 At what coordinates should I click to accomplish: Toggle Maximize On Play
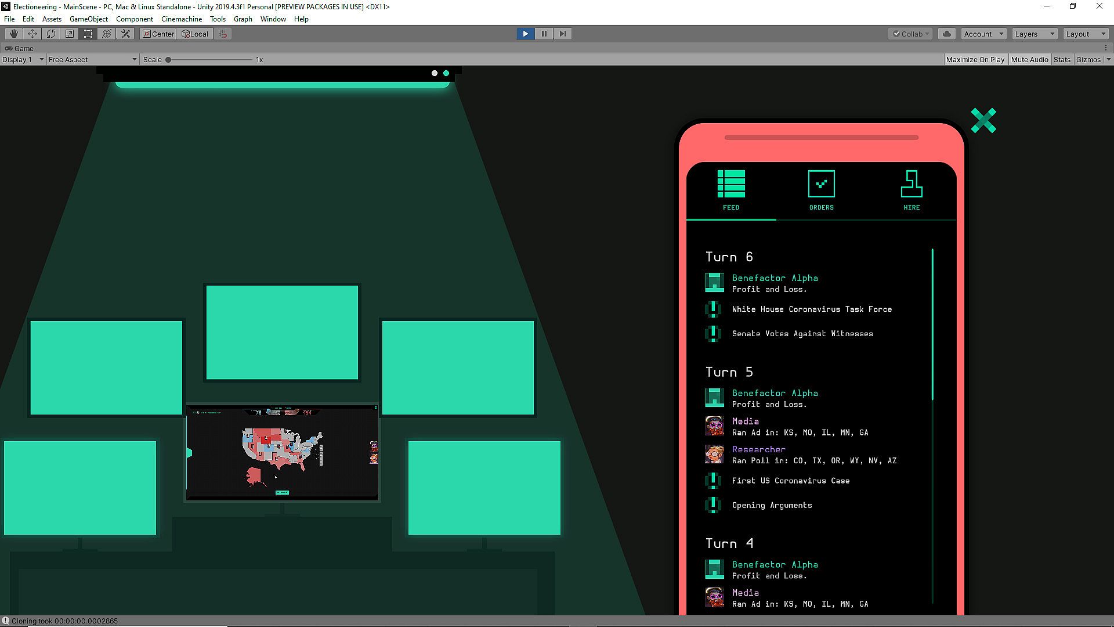click(x=975, y=59)
